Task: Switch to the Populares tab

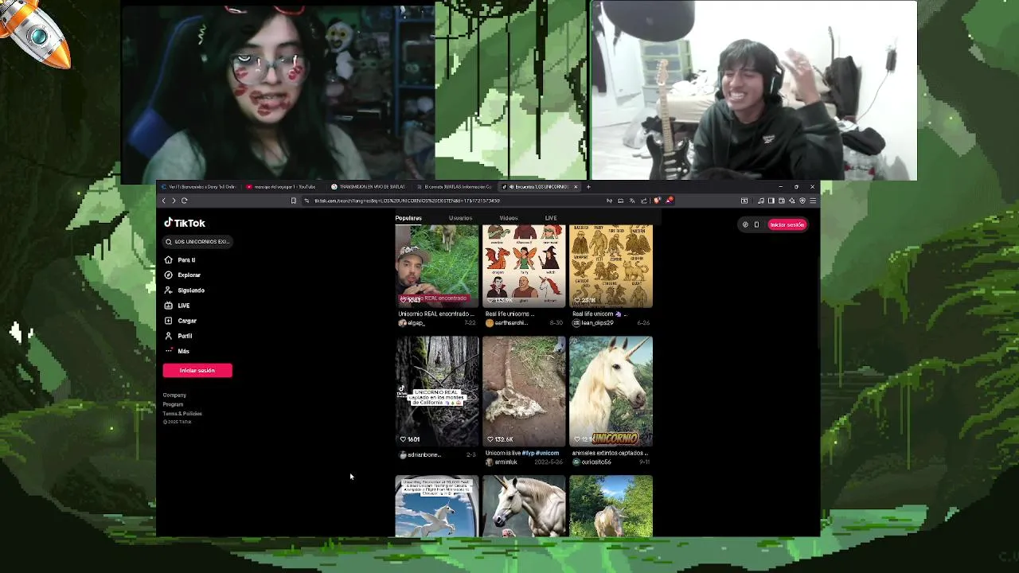Action: coord(408,218)
